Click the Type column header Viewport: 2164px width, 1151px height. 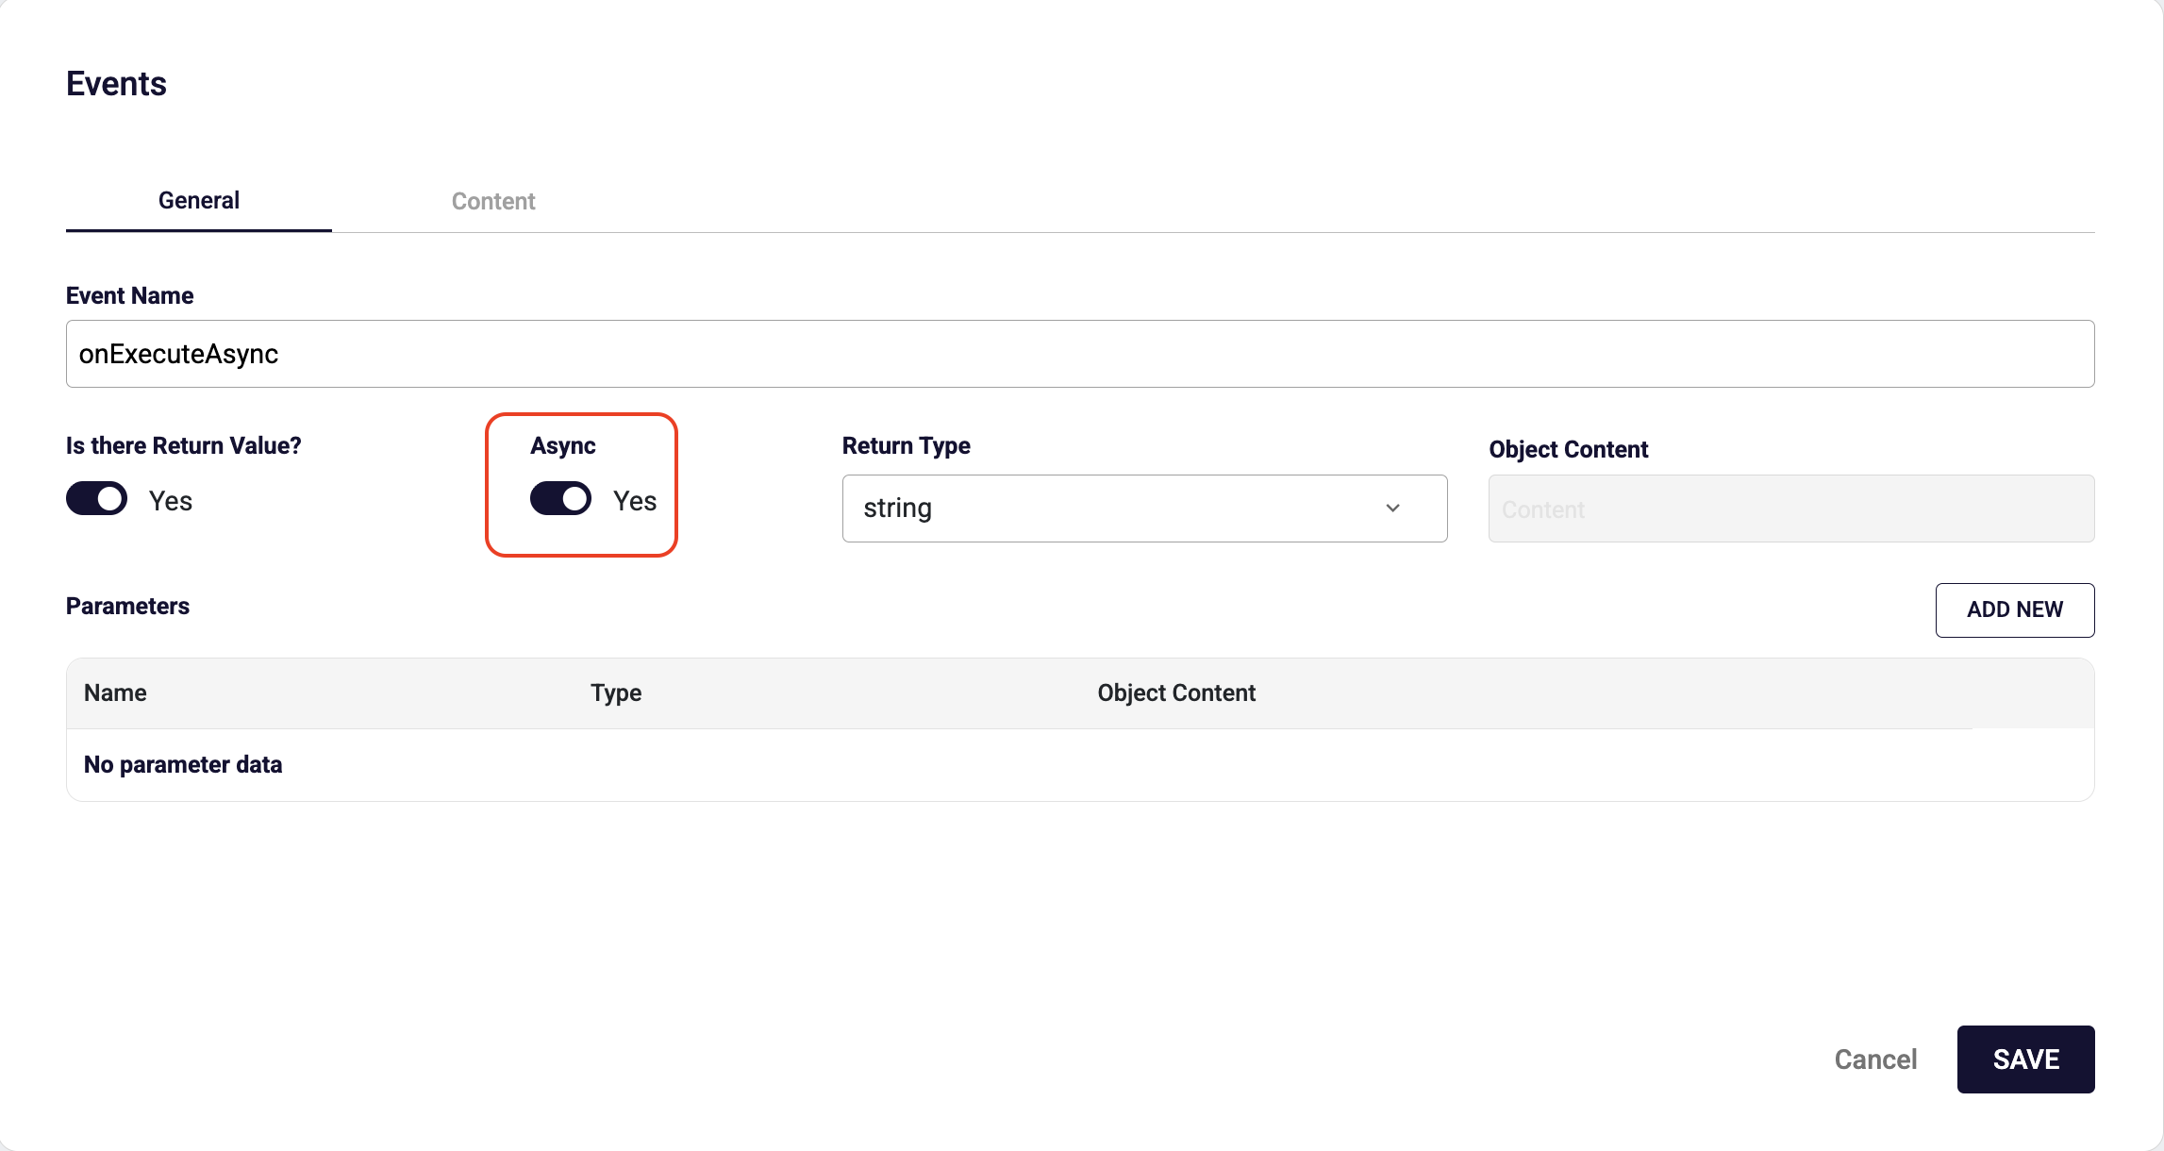616,692
